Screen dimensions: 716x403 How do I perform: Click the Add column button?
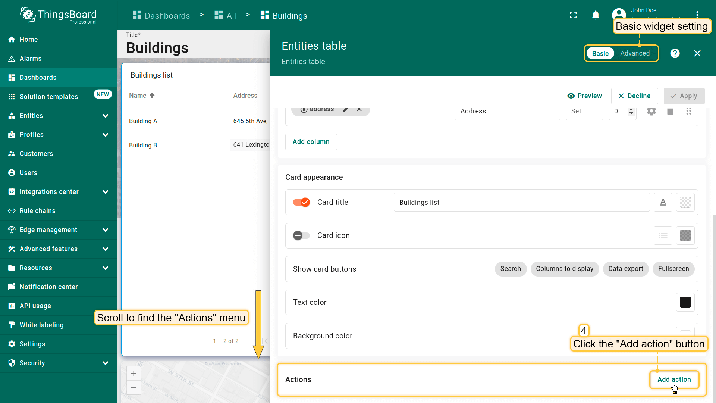311,142
